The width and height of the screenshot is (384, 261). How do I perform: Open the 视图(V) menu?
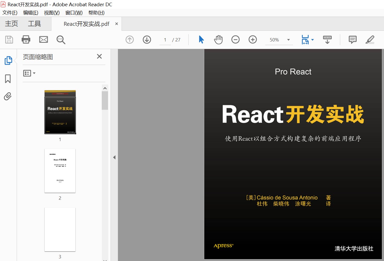coord(52,13)
